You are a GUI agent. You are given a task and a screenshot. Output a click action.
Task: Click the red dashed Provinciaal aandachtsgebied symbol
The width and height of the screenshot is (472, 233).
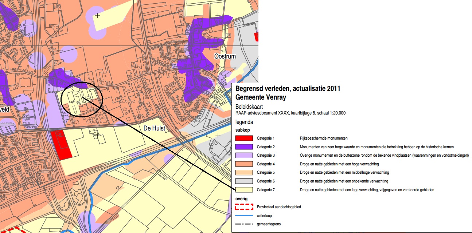[x=244, y=207]
